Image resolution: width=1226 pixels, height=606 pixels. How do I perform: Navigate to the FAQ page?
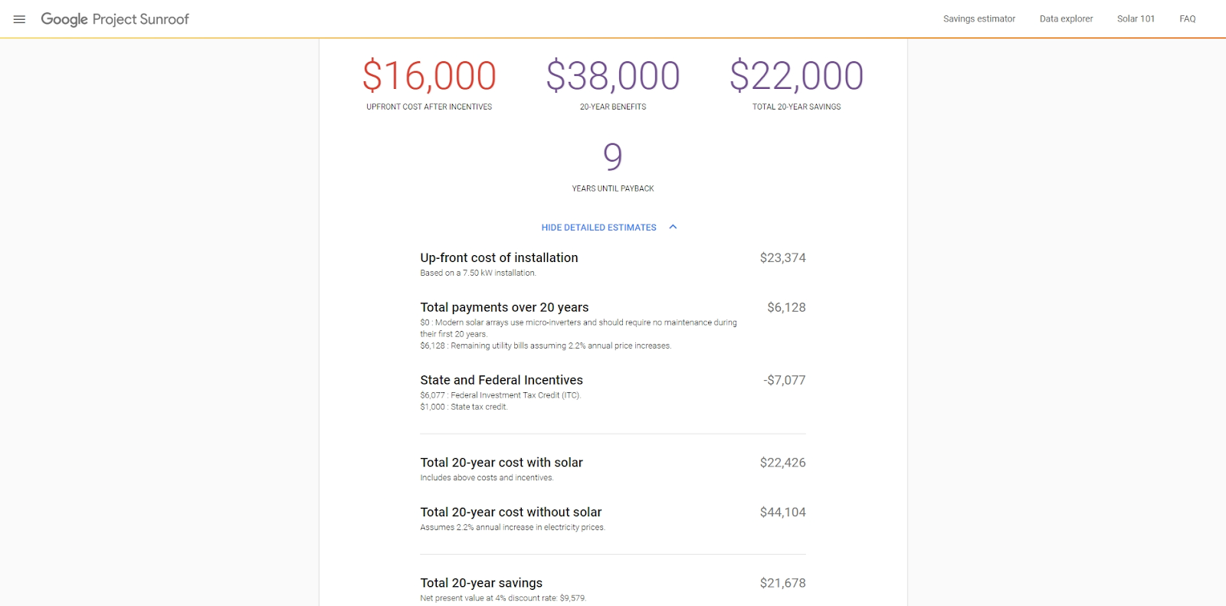(1187, 19)
